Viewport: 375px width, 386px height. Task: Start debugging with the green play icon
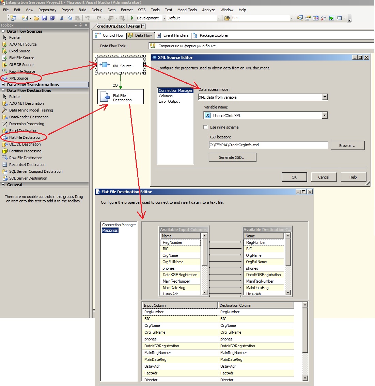[x=132, y=18]
